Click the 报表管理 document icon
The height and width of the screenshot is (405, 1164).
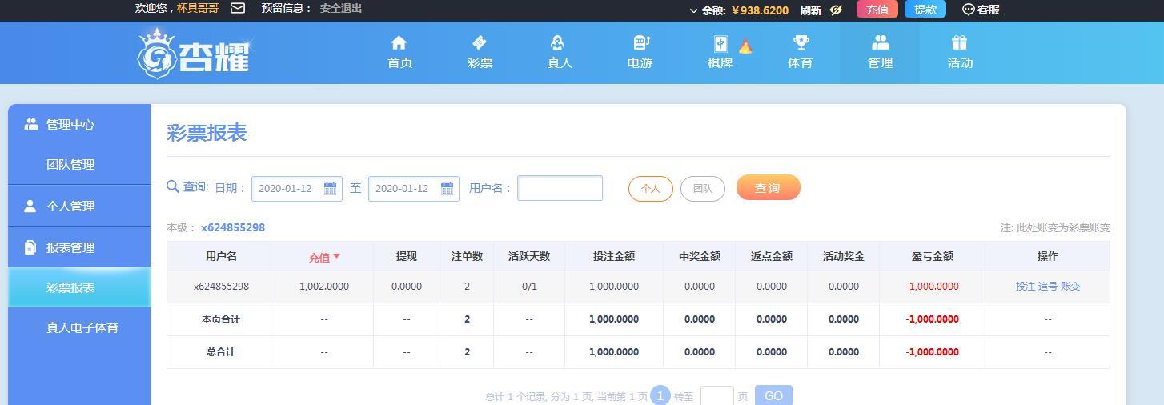(x=30, y=247)
